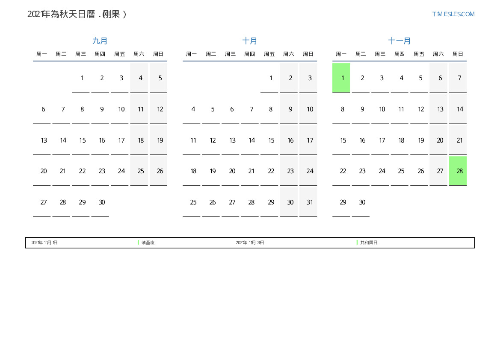The width and height of the screenshot is (500, 353).
Task: Click green highlighted November 28 cell
Action: 458,171
